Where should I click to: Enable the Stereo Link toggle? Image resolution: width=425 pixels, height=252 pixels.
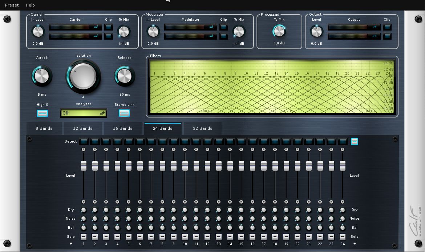[124, 113]
